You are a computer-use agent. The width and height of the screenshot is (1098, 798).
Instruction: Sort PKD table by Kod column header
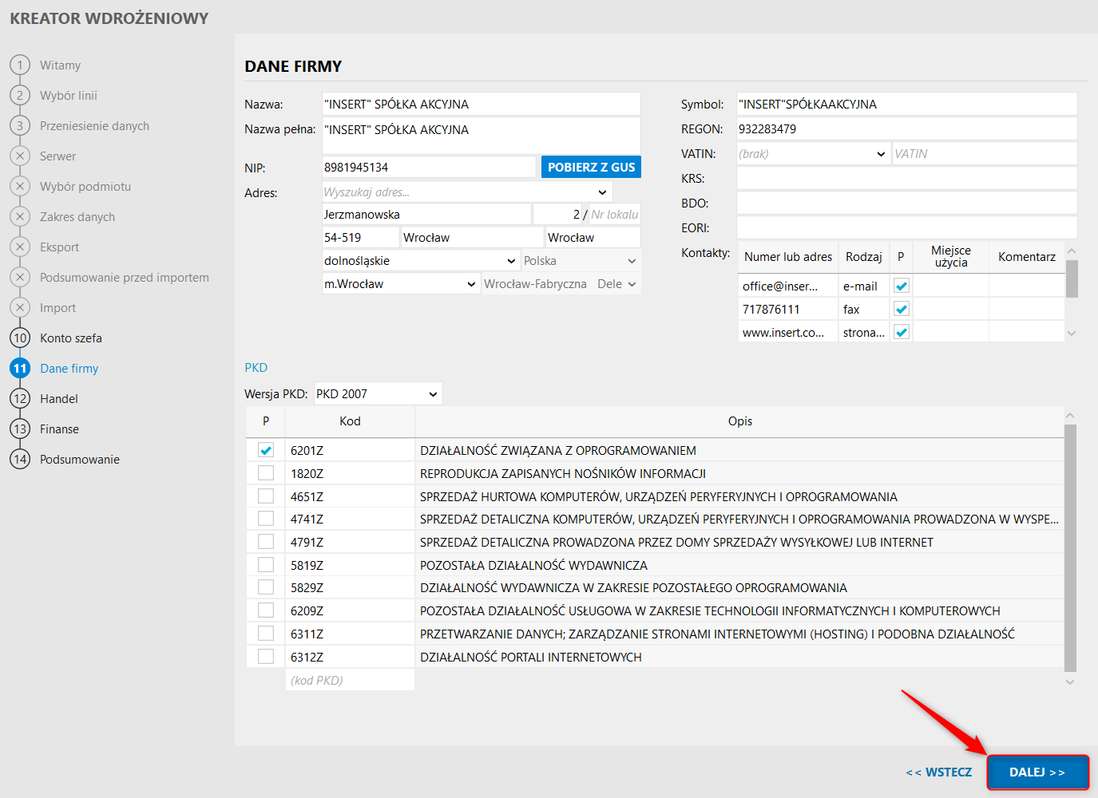[350, 421]
